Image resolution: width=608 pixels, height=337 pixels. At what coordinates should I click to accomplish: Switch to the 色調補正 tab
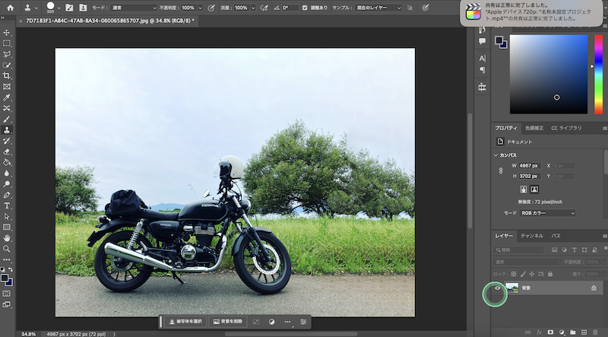pyautogui.click(x=534, y=128)
